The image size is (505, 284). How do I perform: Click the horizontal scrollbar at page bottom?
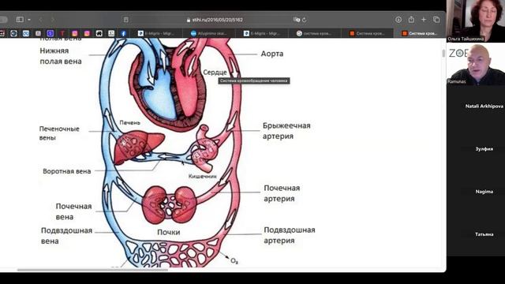(92, 270)
